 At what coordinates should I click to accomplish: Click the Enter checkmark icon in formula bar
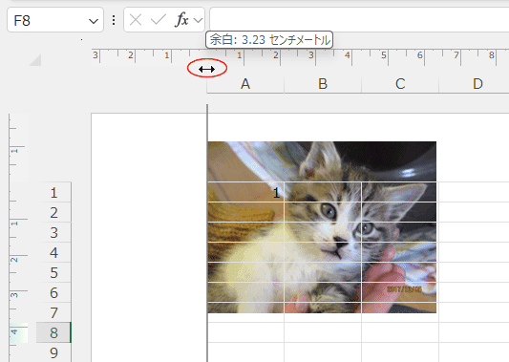point(159,20)
